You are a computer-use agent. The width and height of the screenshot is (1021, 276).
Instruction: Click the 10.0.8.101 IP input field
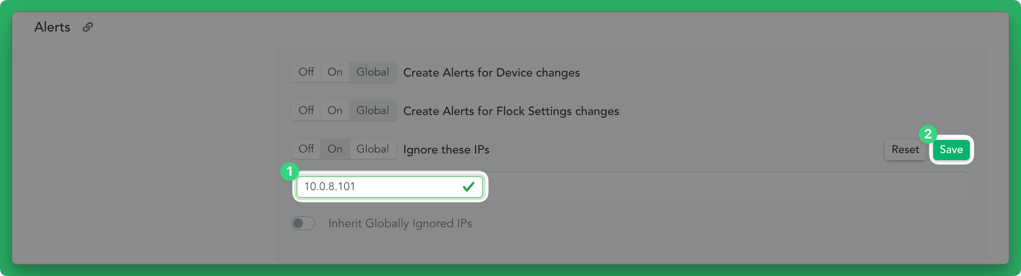coord(390,187)
